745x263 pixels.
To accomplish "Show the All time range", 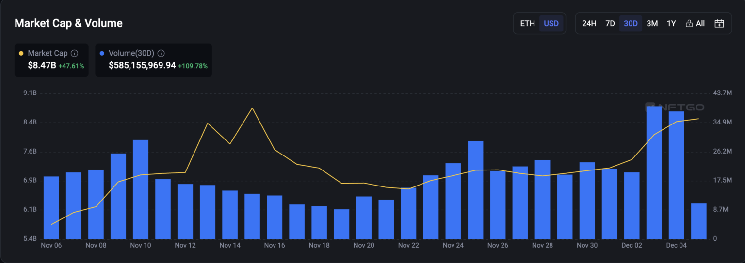I will tap(700, 23).
